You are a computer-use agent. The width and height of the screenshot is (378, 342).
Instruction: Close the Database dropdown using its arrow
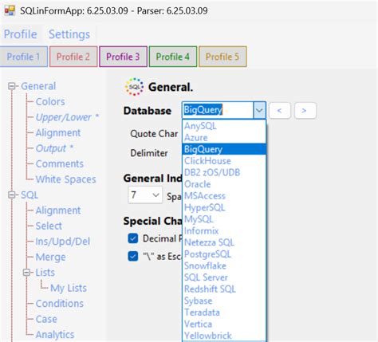coord(259,110)
